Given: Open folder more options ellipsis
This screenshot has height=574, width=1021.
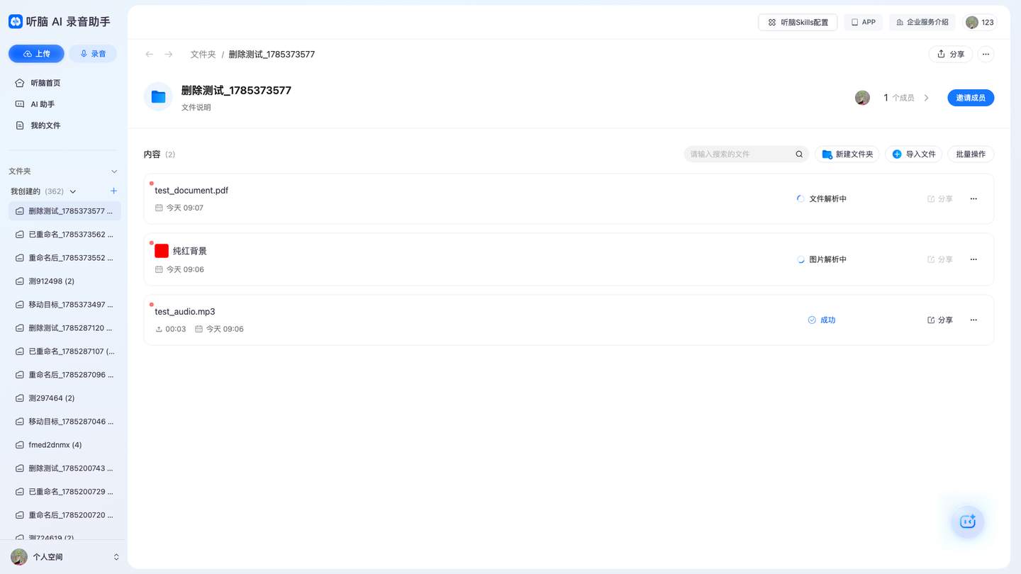Looking at the screenshot, I should (986, 54).
